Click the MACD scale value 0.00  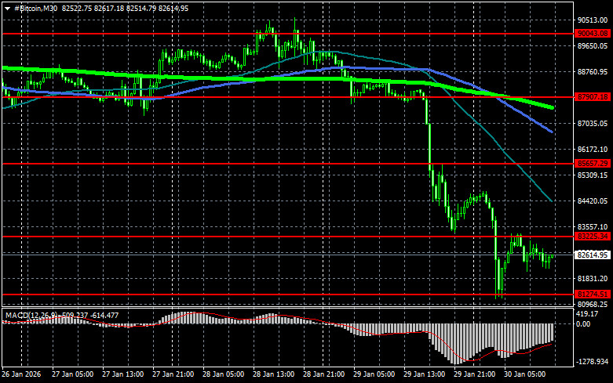click(x=584, y=324)
